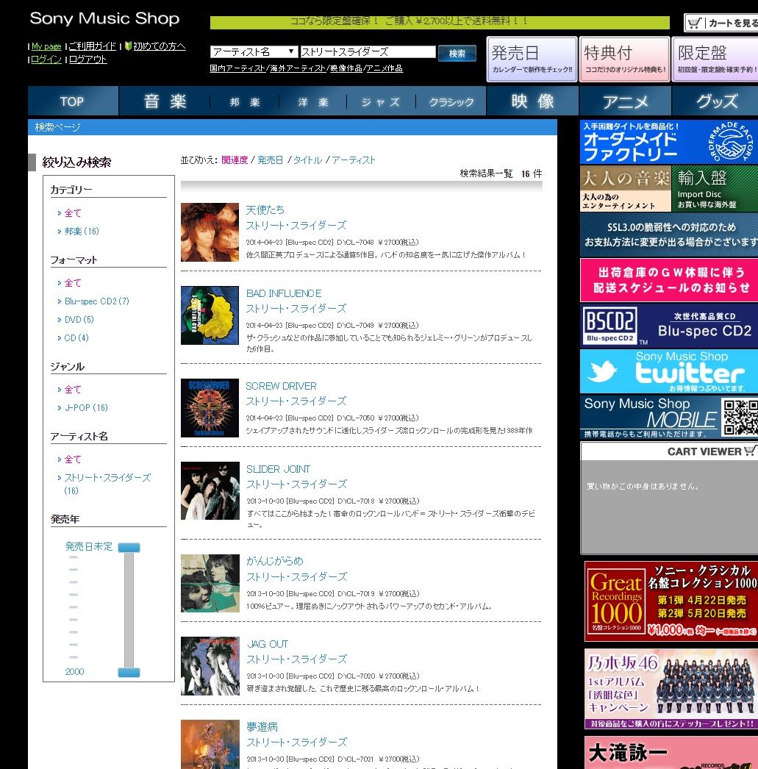This screenshot has height=769, width=758.
Task: Open the JAG OUT album thumbnail
Action: (x=210, y=665)
